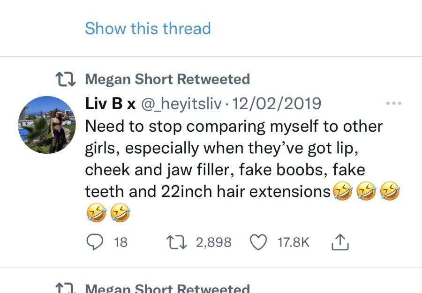422x293 pixels.
Task: Open the @_heyitsliv handle
Action: (x=181, y=104)
